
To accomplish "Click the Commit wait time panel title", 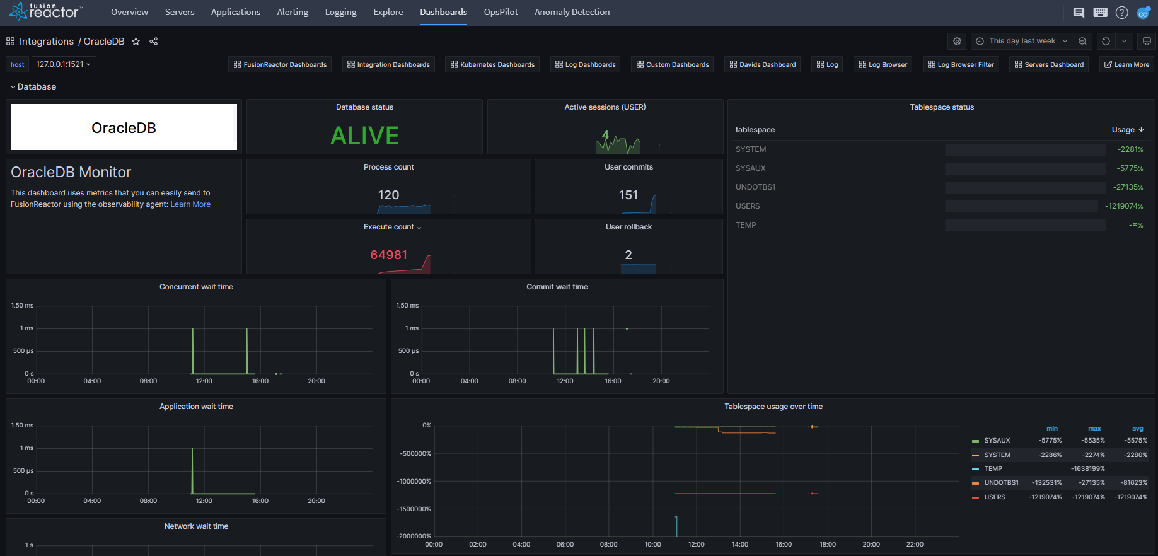I will (x=557, y=287).
